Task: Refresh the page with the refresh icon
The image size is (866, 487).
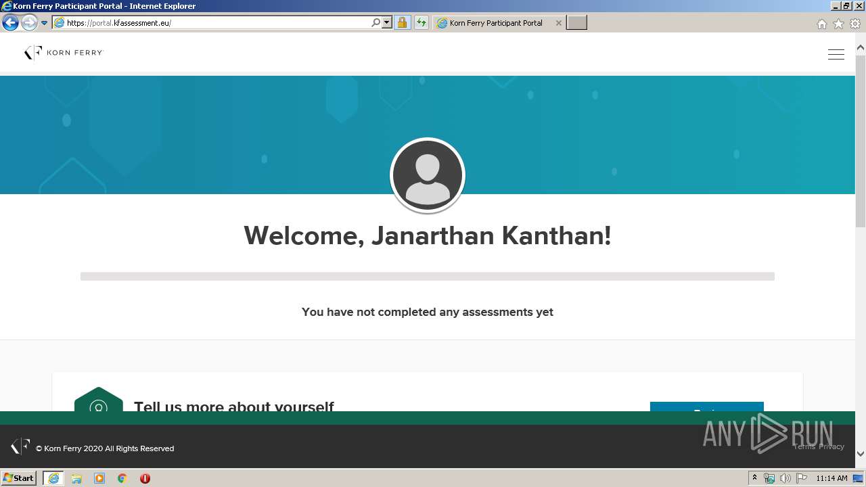Action: click(421, 22)
